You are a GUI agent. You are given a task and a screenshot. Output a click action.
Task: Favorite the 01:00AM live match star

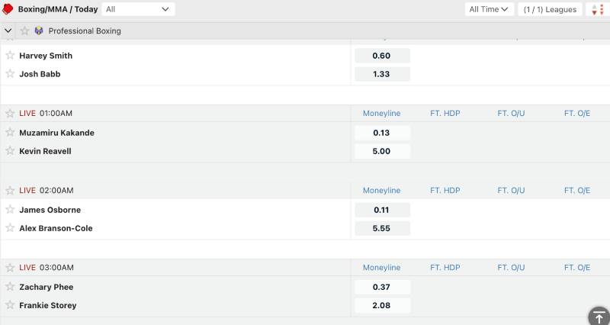pyautogui.click(x=10, y=114)
